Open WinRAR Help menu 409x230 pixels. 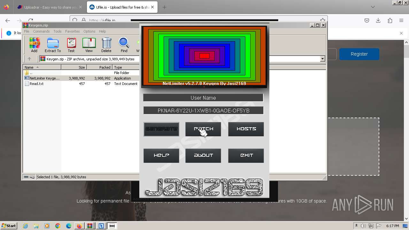point(102,31)
